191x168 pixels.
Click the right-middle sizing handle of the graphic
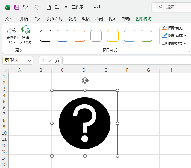[117, 123]
